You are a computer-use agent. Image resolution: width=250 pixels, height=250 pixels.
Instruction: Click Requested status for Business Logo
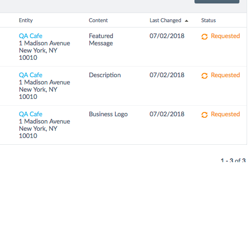click(225, 114)
